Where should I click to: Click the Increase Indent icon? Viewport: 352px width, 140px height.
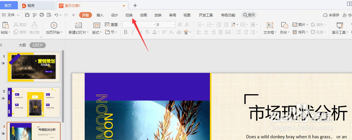(x=226, y=25)
